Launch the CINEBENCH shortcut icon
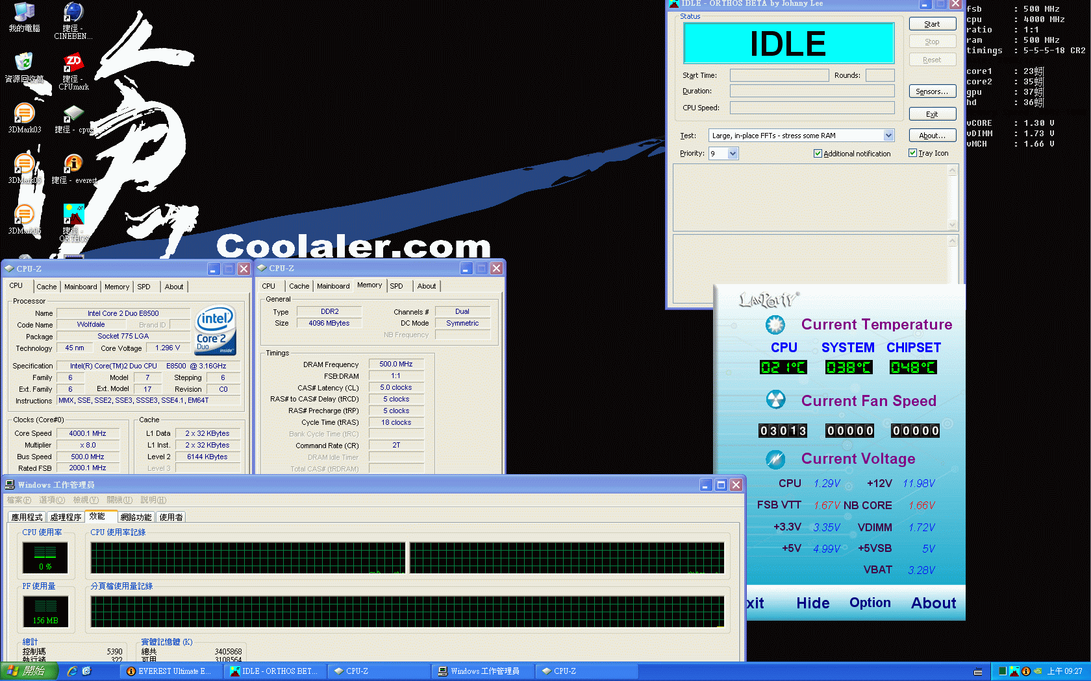The image size is (1091, 681). coord(73,21)
